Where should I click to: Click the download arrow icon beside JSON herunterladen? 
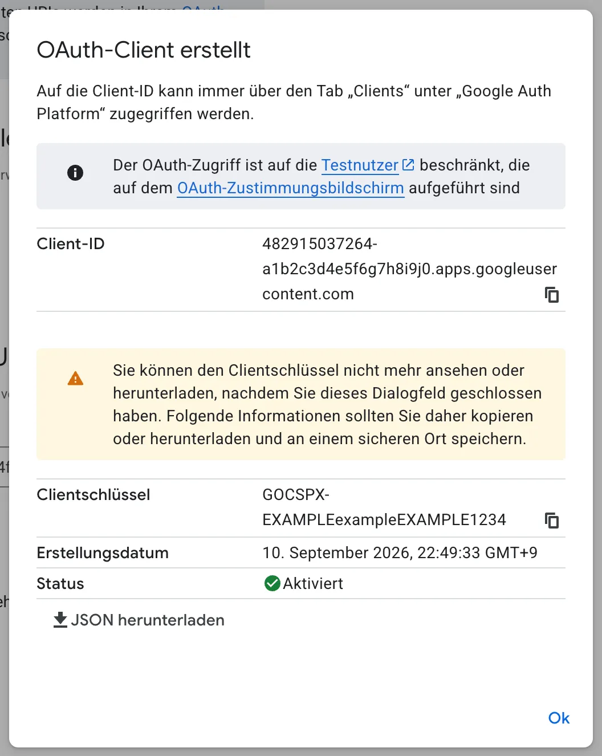click(x=60, y=620)
